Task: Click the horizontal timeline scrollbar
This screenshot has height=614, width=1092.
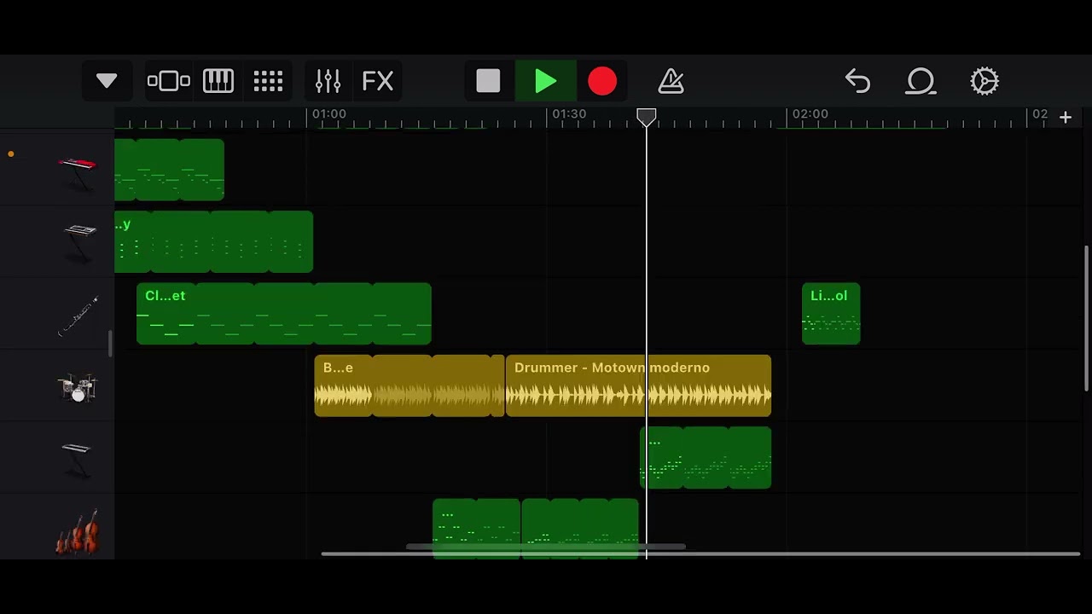Action: coord(700,553)
